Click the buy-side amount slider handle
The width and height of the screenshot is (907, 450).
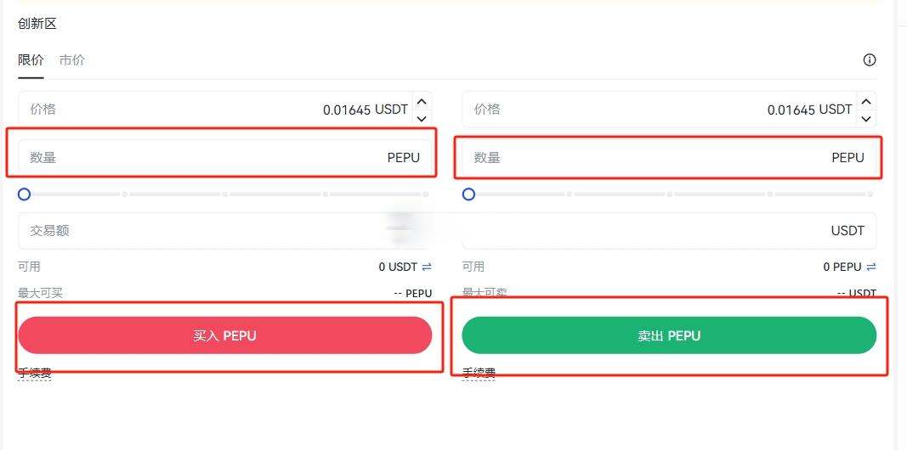pyautogui.click(x=24, y=194)
